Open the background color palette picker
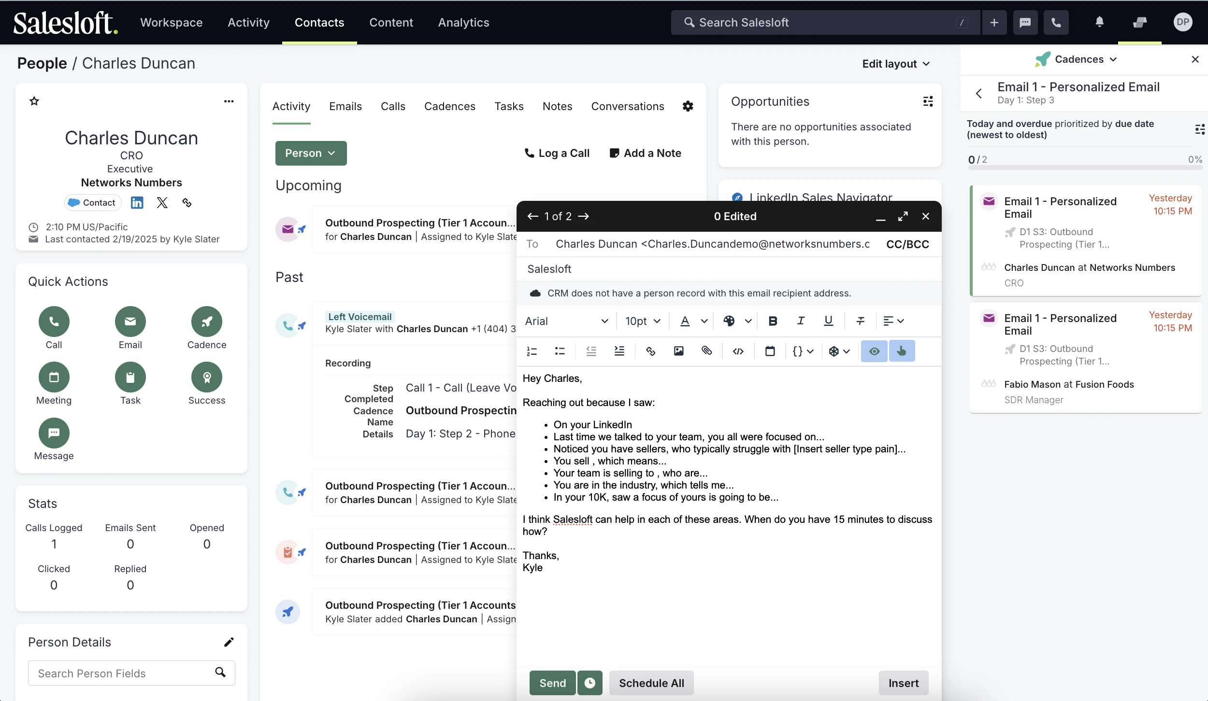1208x701 pixels. click(x=729, y=321)
